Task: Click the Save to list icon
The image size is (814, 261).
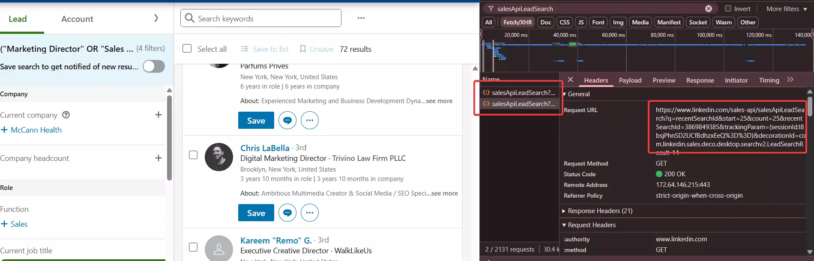Action: [245, 49]
